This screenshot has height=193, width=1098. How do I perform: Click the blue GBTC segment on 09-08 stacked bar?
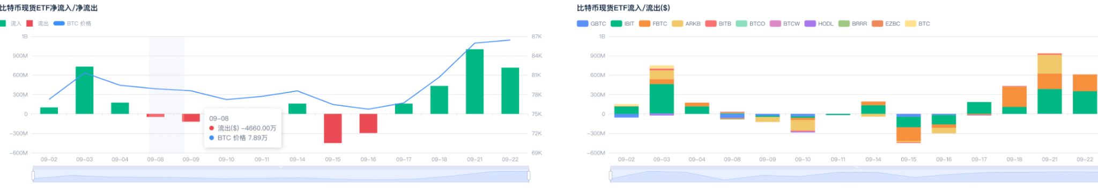[x=732, y=116]
